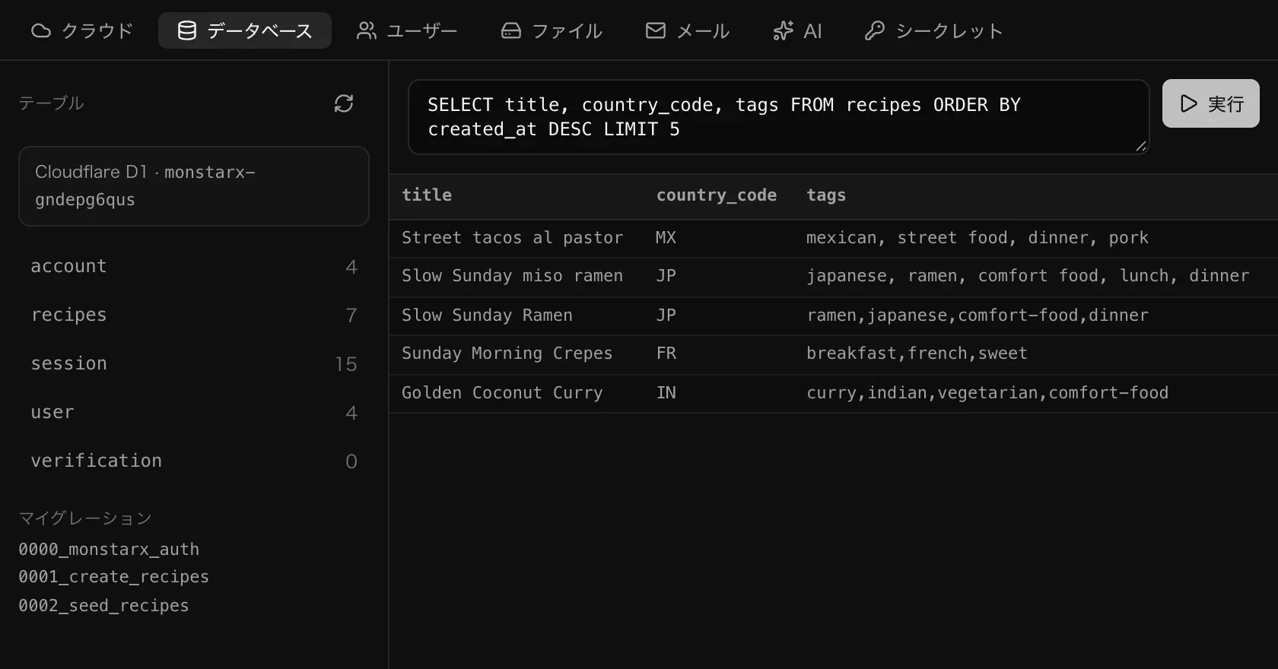
Task: Open the ファイル tab
Action: tap(552, 30)
